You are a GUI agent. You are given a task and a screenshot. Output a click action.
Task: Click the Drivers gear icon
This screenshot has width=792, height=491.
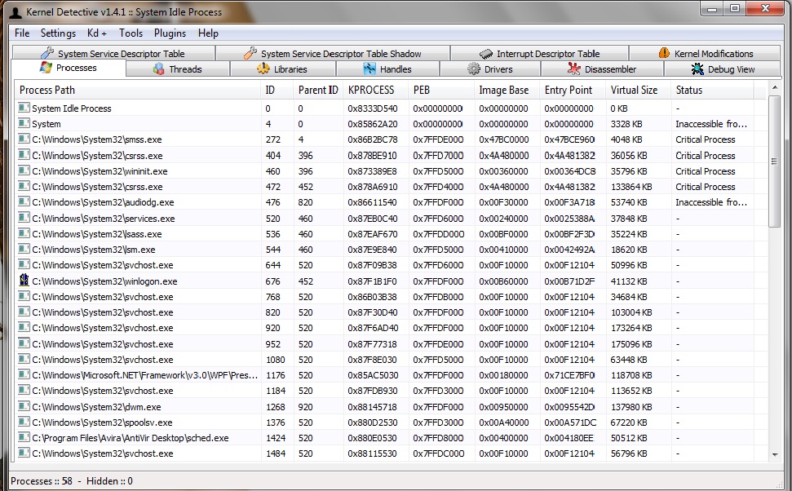[x=474, y=69]
